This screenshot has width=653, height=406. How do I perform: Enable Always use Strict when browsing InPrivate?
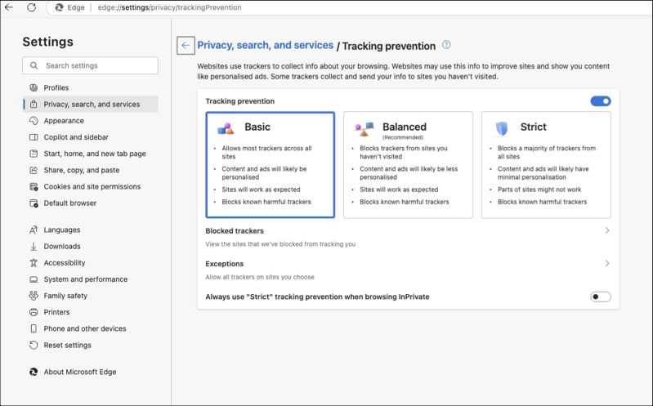pyautogui.click(x=601, y=297)
